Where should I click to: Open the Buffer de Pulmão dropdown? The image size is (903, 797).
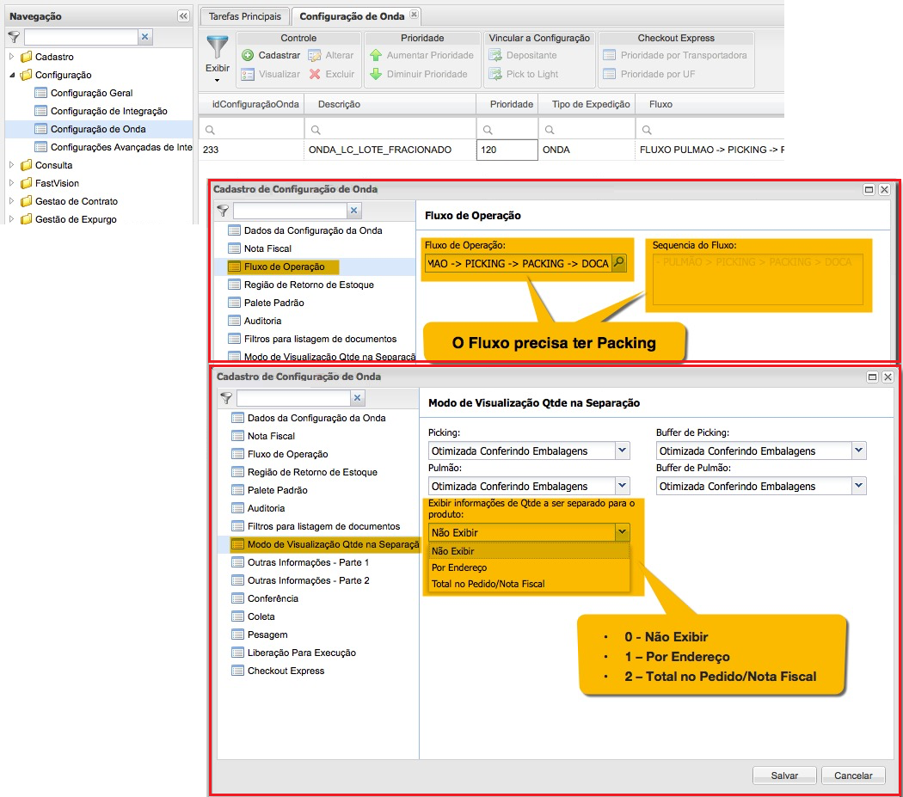point(858,486)
